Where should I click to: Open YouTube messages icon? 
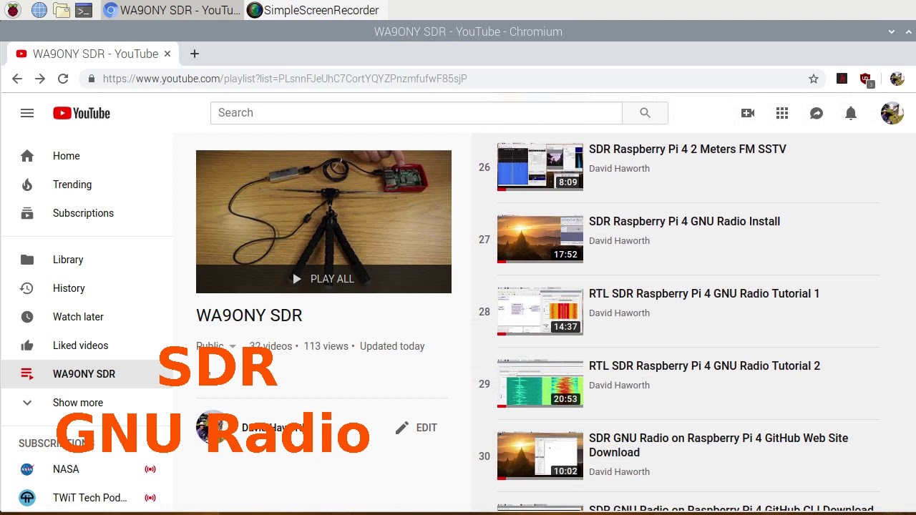(817, 113)
